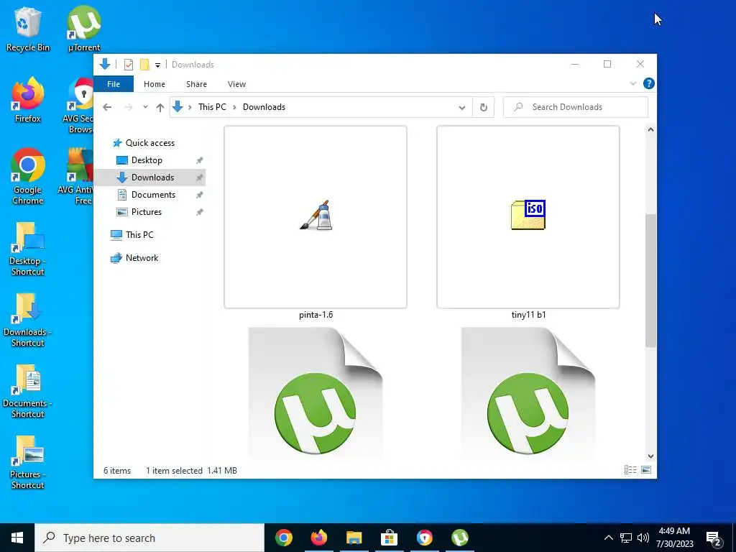Unpin Pictures using its pin icon
Viewport: 736px width, 552px height.
click(200, 212)
